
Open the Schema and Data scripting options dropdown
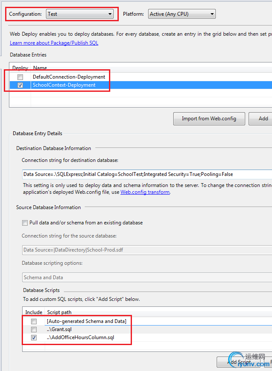147,278
